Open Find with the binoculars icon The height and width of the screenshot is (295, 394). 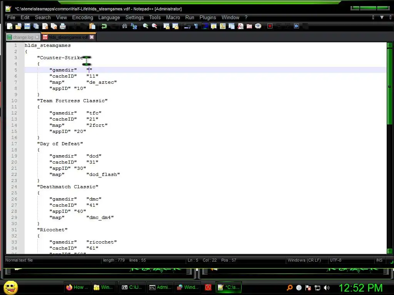click(x=125, y=26)
